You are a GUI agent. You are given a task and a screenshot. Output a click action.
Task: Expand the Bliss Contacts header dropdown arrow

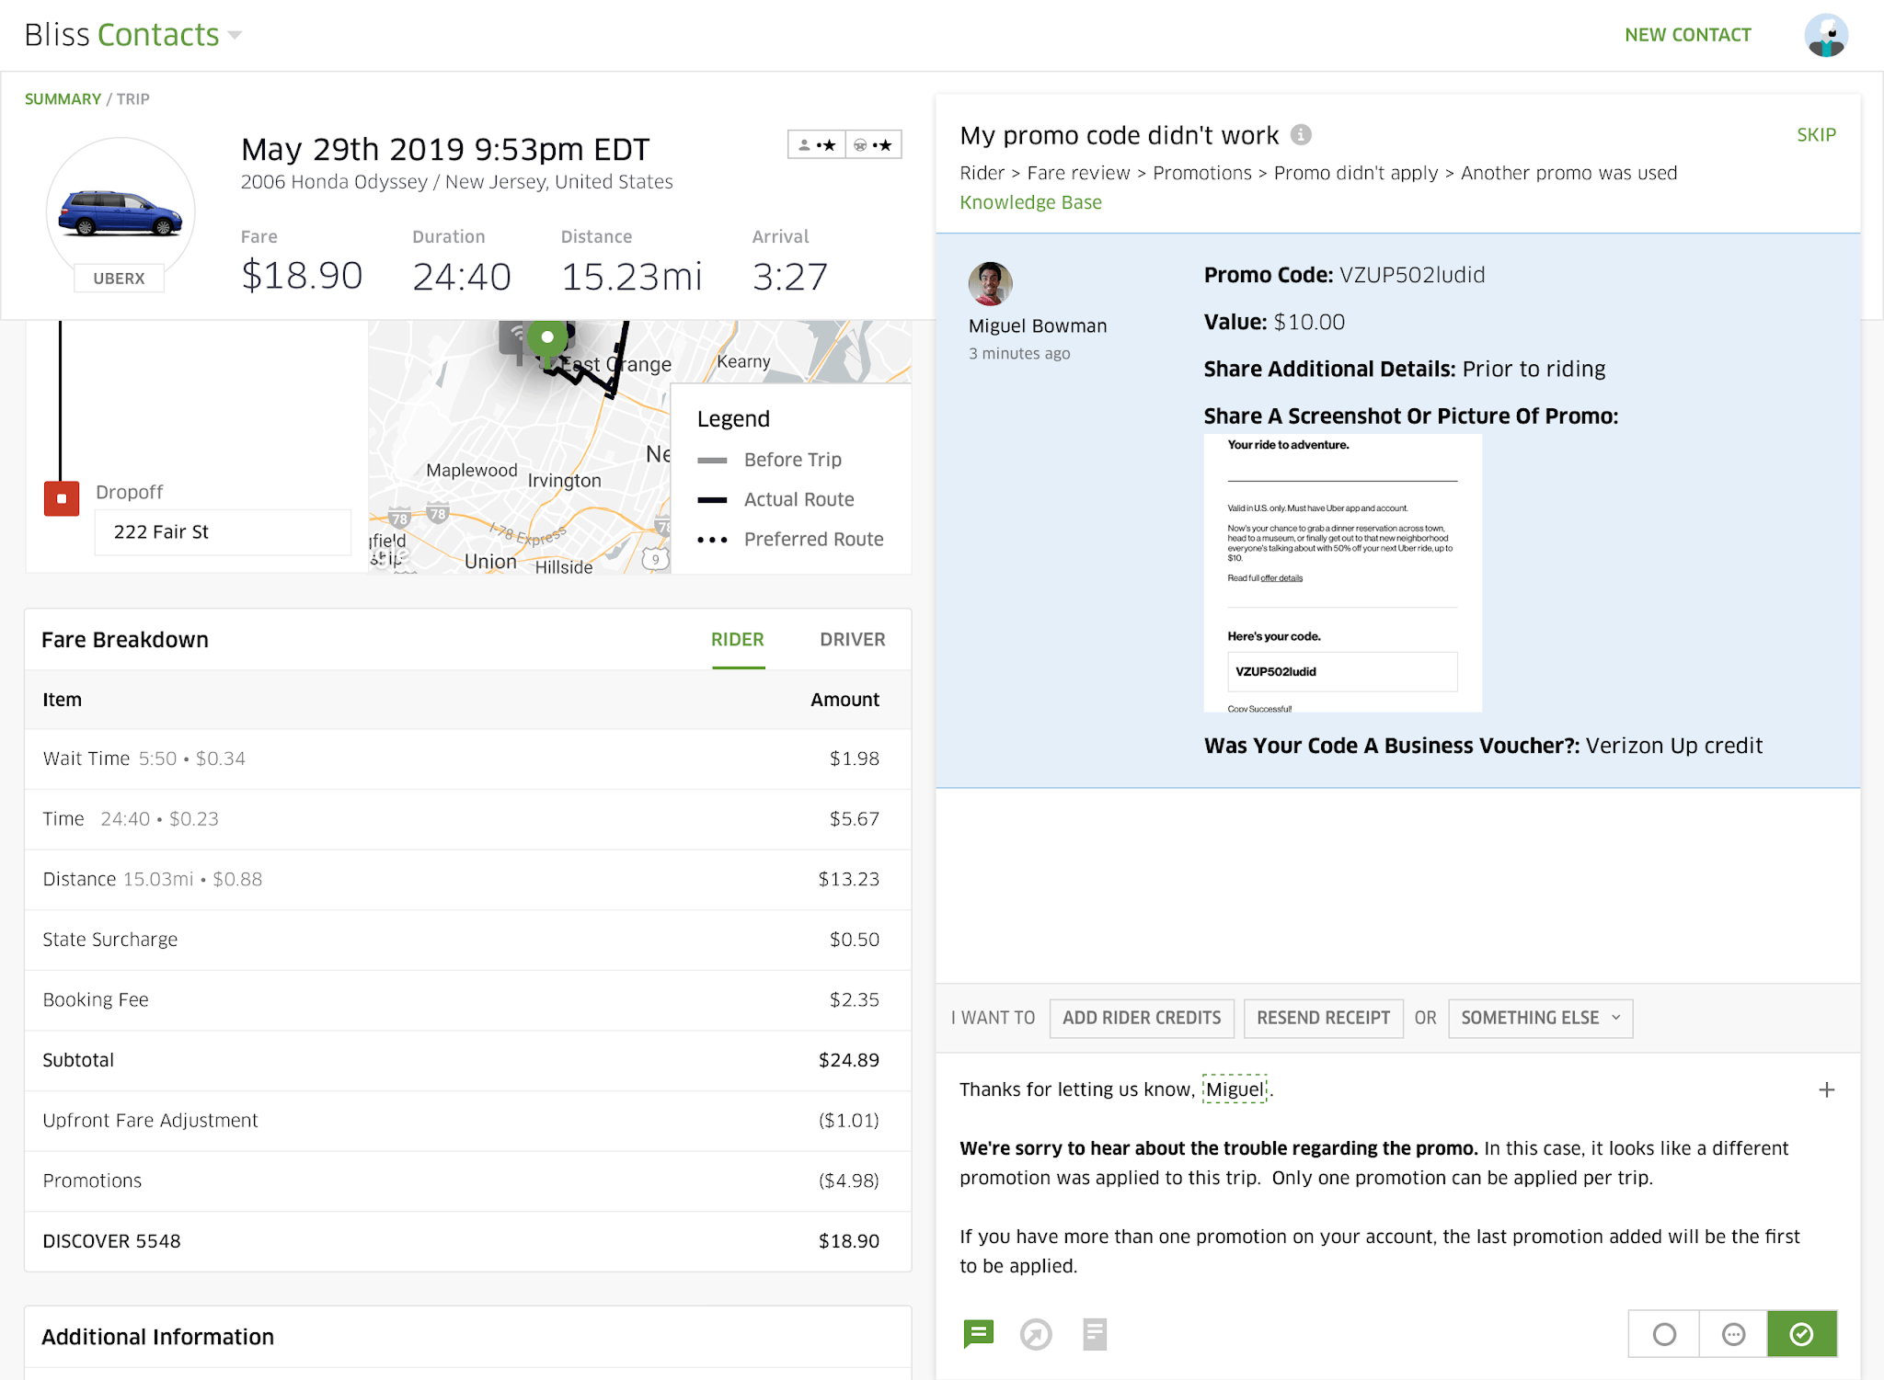click(x=235, y=35)
